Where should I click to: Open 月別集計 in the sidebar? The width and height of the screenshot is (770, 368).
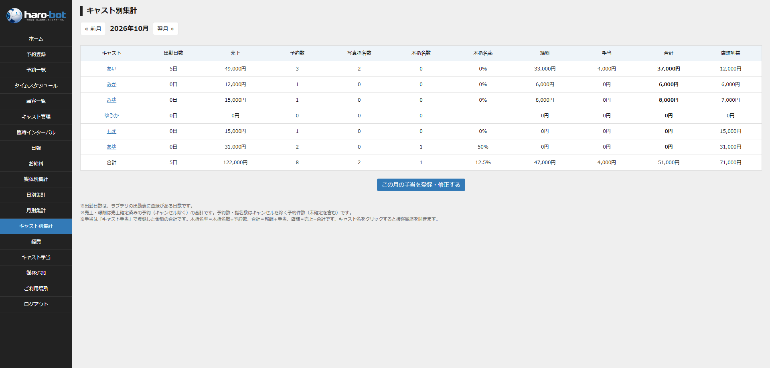[36, 211]
